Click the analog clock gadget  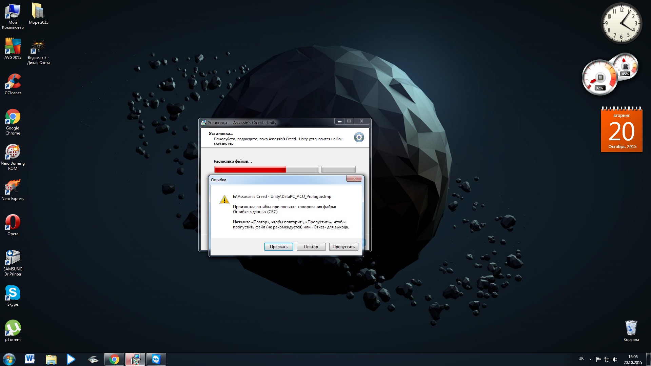[622, 23]
